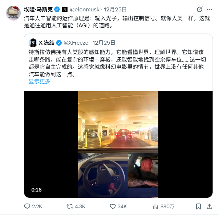Click the 0:26 video duration label
This screenshot has height=215, width=221.
[36, 190]
